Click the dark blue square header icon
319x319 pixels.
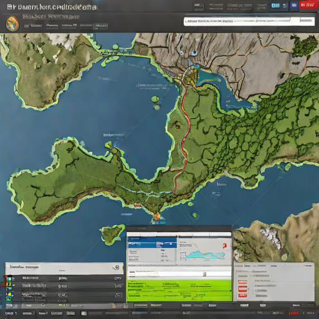tap(294, 6)
